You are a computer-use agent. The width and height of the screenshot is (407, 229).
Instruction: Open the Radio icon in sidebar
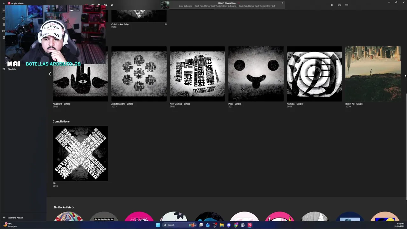point(4,31)
